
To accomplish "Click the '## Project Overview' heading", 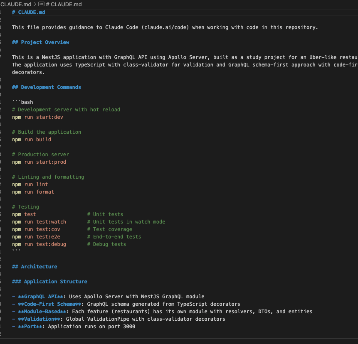I will tap(40, 42).
